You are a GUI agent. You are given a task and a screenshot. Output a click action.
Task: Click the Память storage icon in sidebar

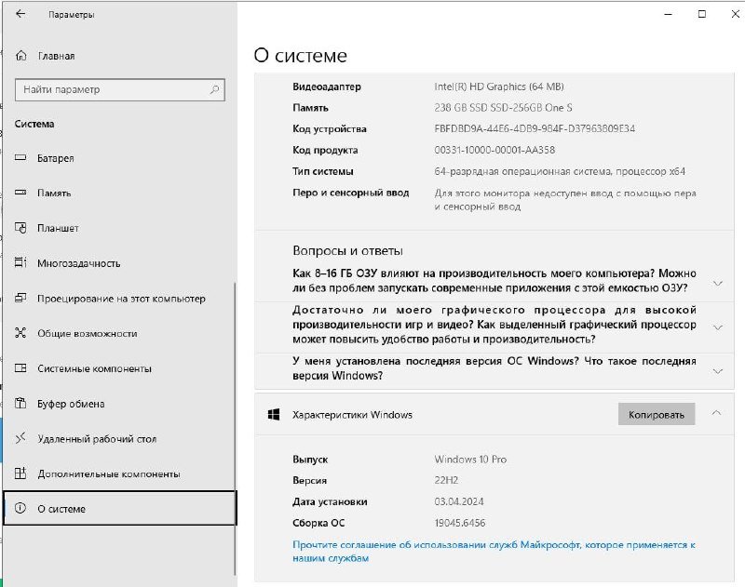pos(20,193)
